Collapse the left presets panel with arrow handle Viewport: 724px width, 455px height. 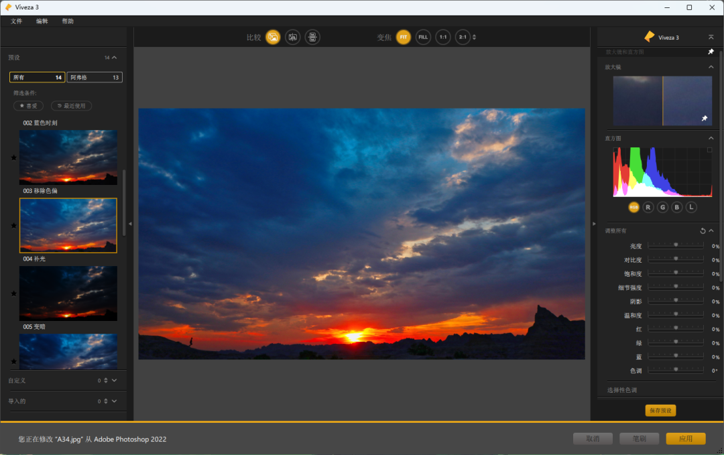(x=130, y=223)
